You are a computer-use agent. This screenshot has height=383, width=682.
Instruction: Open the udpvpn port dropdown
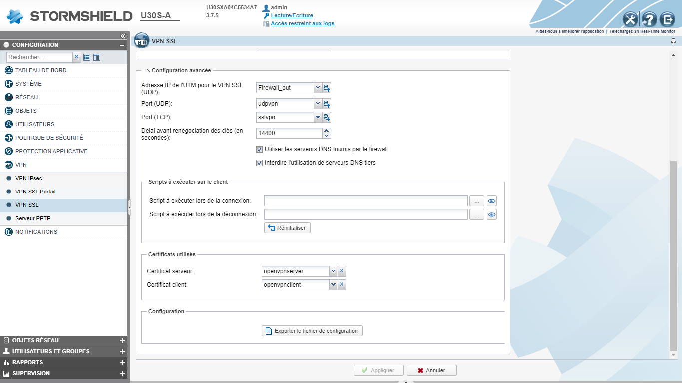point(318,104)
